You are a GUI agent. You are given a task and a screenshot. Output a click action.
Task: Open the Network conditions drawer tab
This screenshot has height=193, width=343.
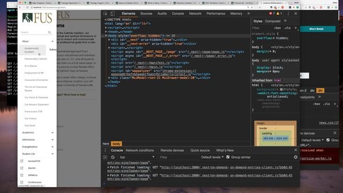click(139, 150)
